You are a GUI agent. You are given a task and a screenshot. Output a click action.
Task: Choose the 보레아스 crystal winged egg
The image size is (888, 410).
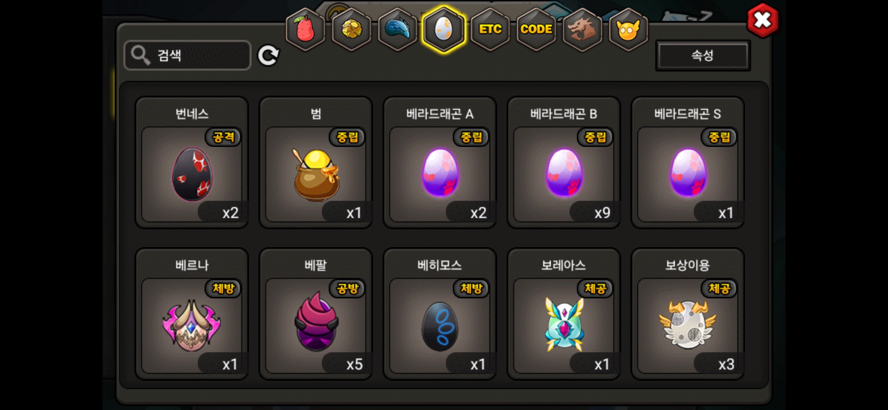[564, 314]
